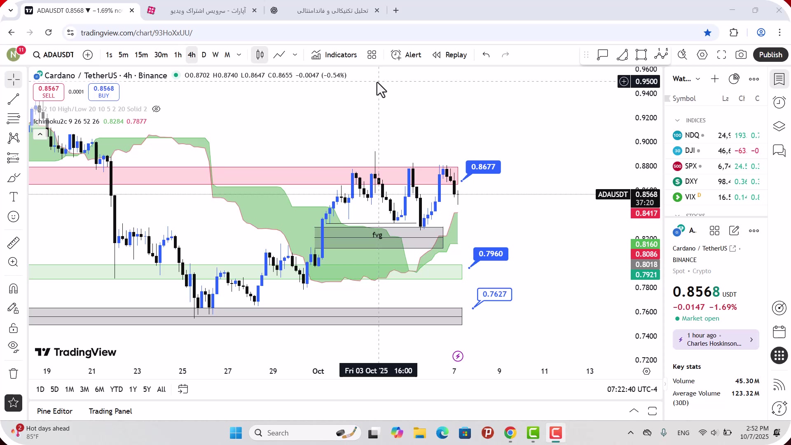Collapse the indicator legend arrow

[x=40, y=134]
